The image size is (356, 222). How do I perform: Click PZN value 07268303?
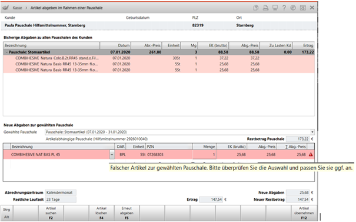pos(155,154)
